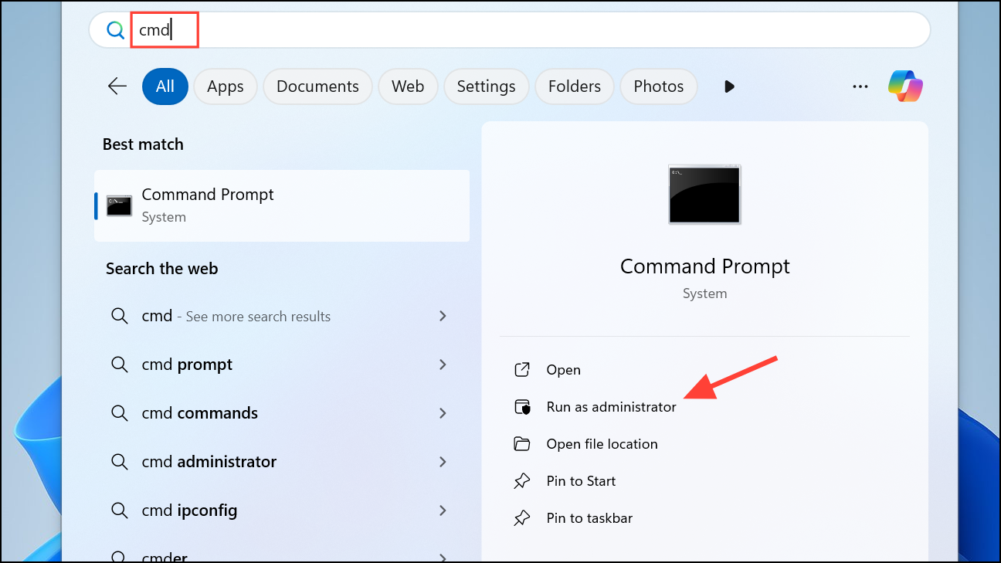Screen dimensions: 1001x563
Task: Click Pin to Start
Action: pos(581,481)
